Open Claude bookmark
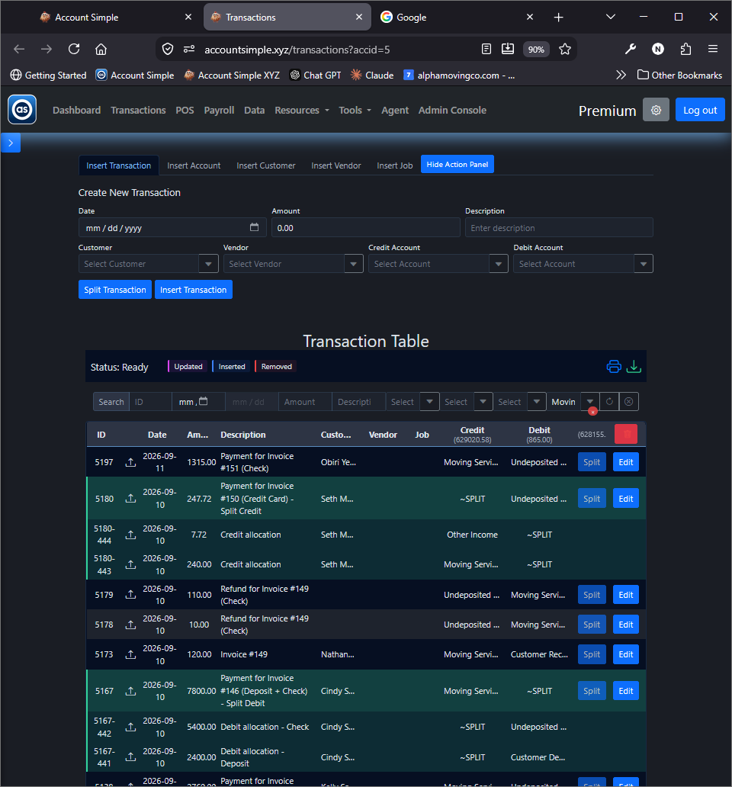 [x=372, y=75]
